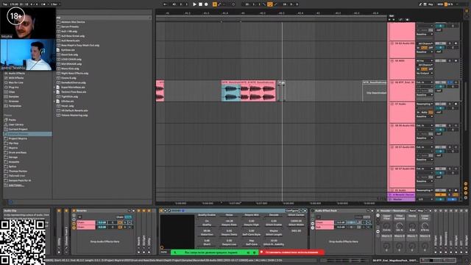Screen dimensions: 471x265
Task: Toggle the orange Loop switch in transport
Action: tap(270, 4)
